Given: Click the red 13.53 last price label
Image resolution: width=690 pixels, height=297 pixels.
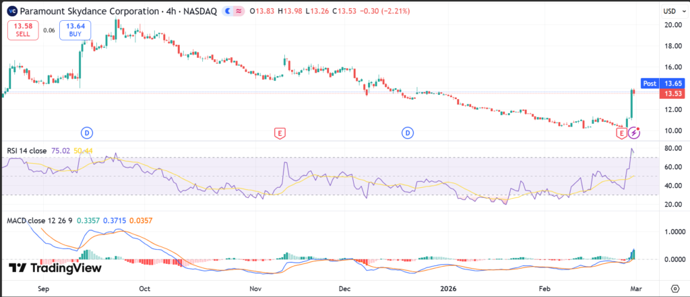Looking at the screenshot, I should (671, 93).
